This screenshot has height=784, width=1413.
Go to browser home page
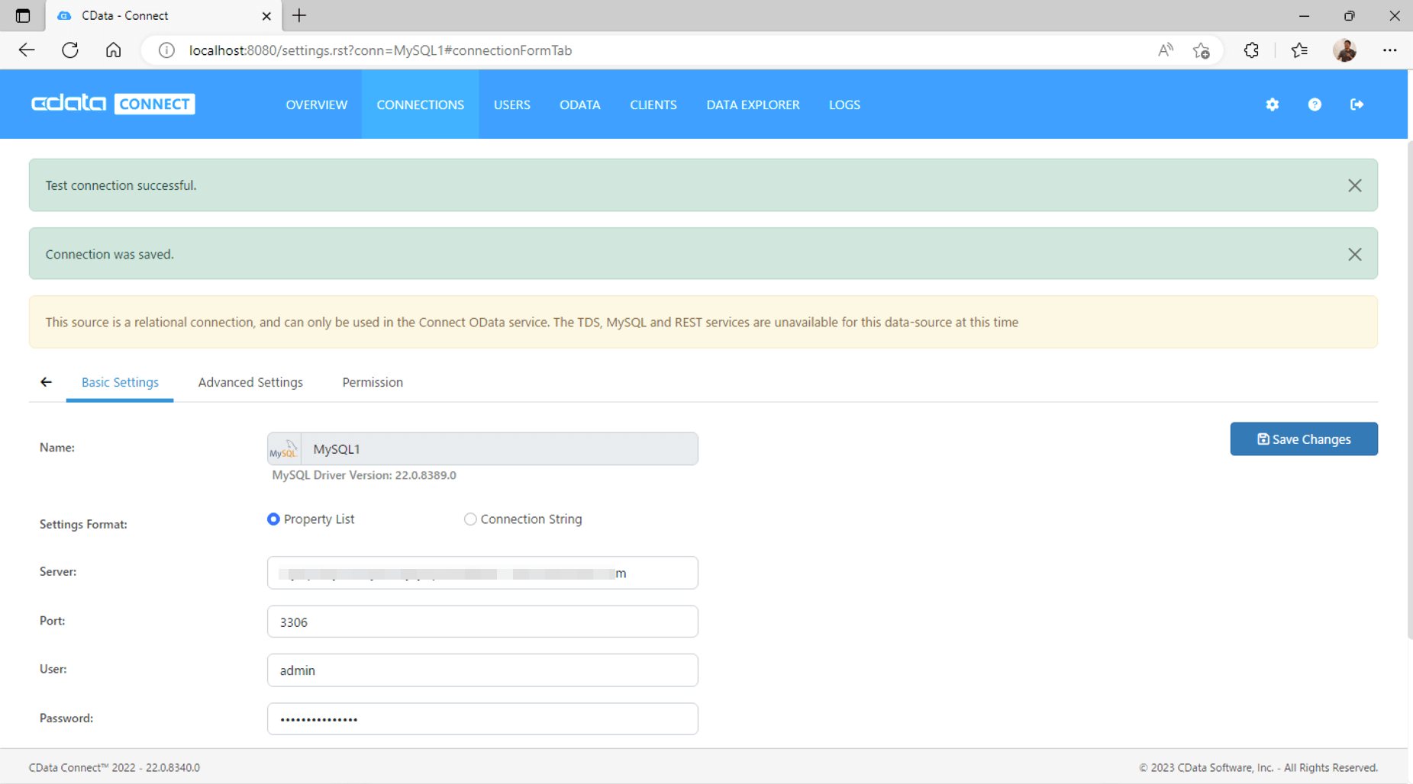click(x=113, y=50)
